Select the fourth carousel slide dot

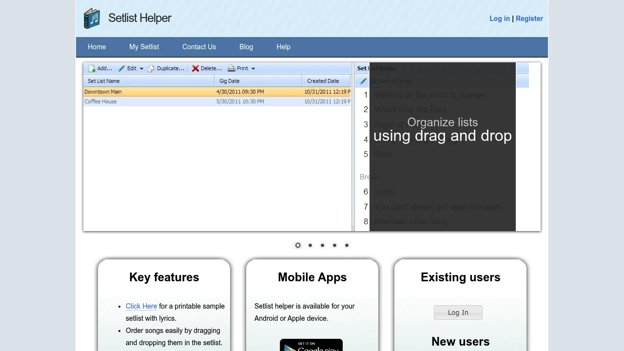334,245
